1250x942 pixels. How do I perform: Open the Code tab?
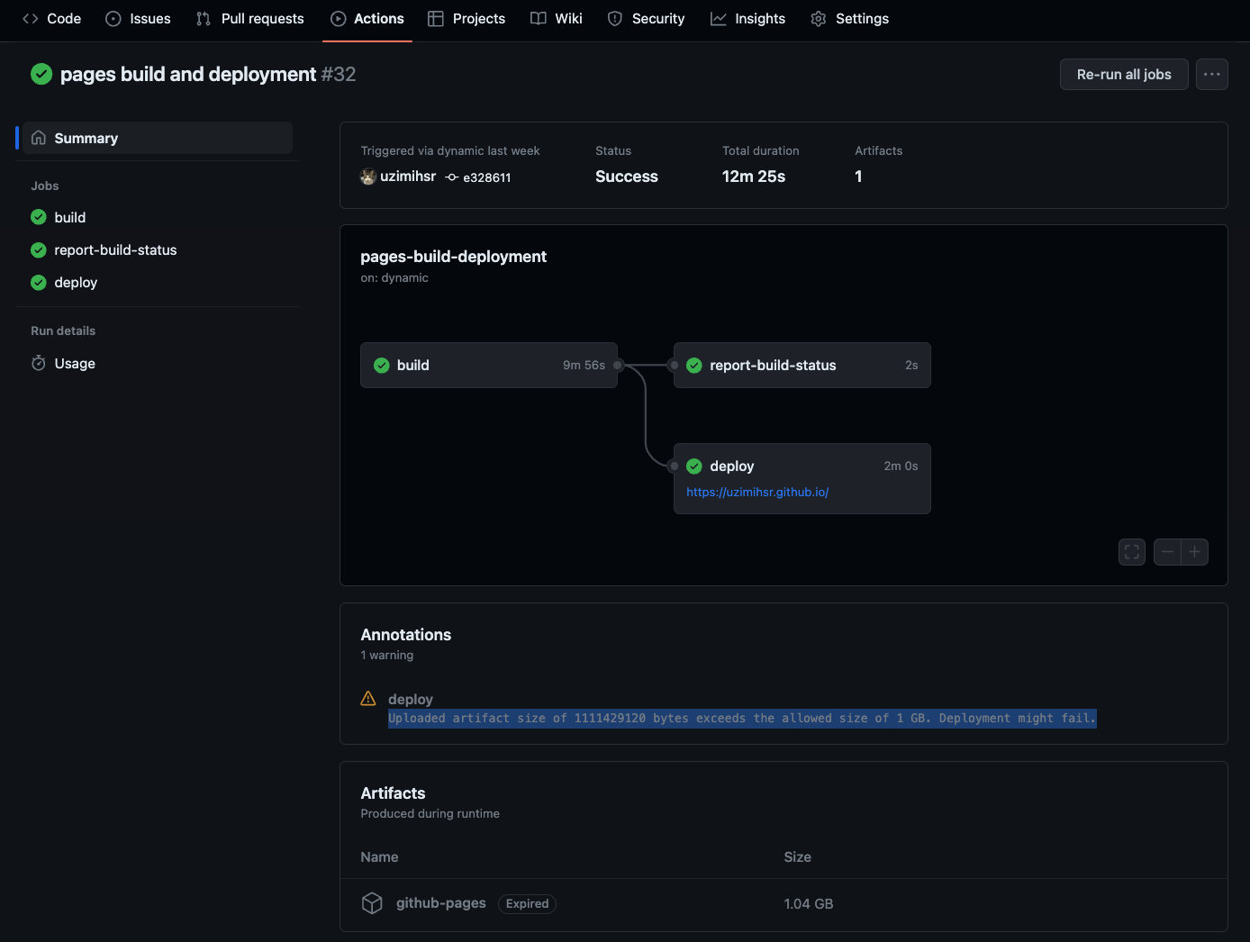pos(51,19)
